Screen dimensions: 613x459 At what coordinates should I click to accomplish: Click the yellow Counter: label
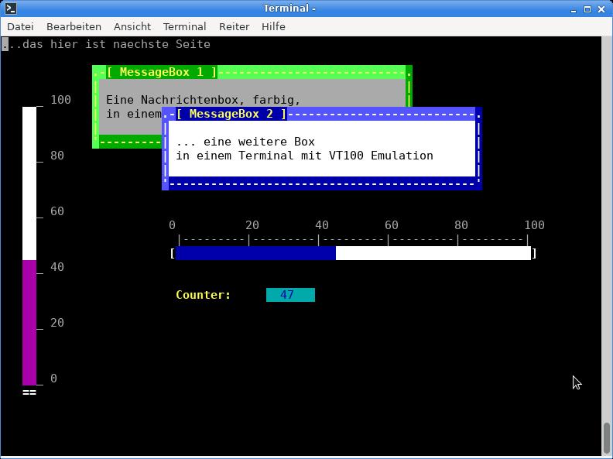(x=204, y=295)
